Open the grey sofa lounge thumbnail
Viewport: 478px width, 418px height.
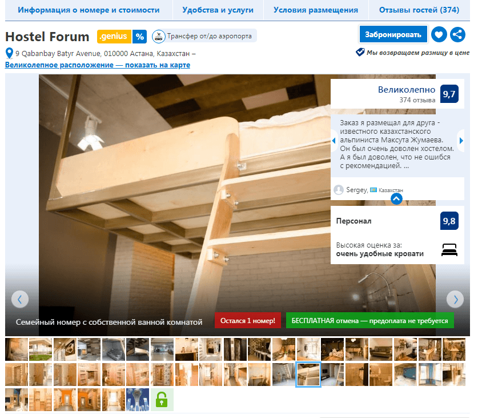[381, 349]
